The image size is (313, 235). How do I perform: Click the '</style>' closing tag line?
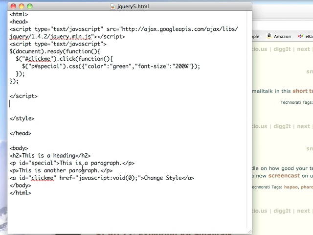[22, 118]
